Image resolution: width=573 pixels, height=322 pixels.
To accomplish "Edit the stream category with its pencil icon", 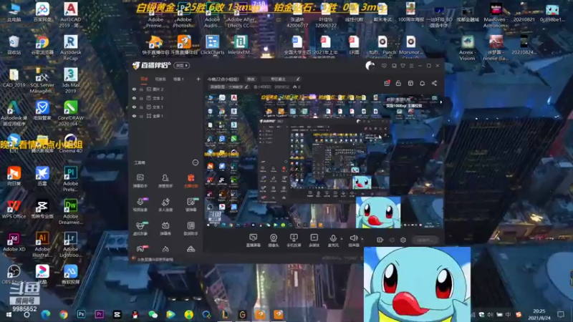I will 246,87.
